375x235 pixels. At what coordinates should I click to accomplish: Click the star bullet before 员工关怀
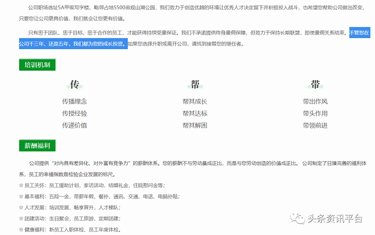click(x=21, y=185)
